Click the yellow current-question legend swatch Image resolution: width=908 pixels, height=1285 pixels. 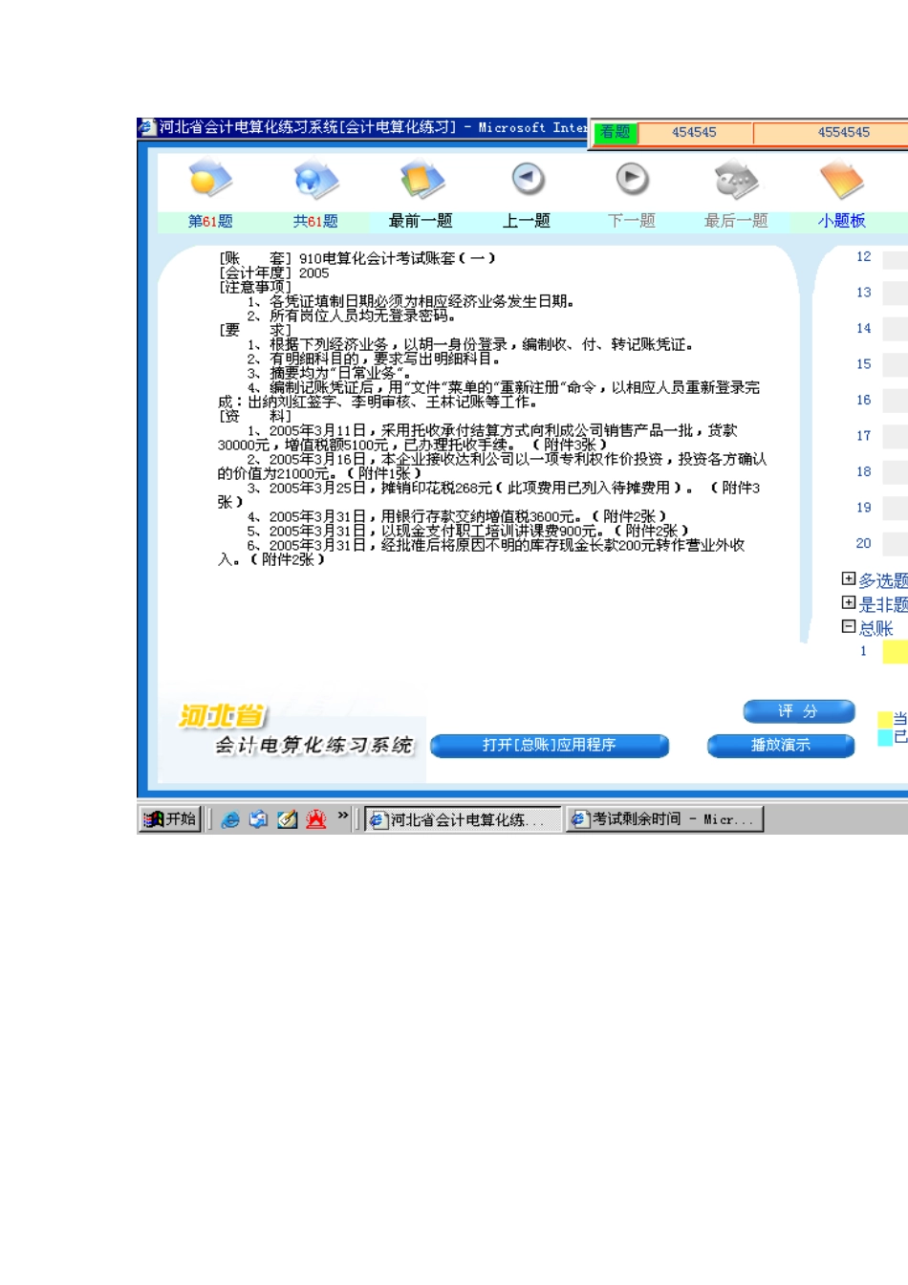coord(885,718)
